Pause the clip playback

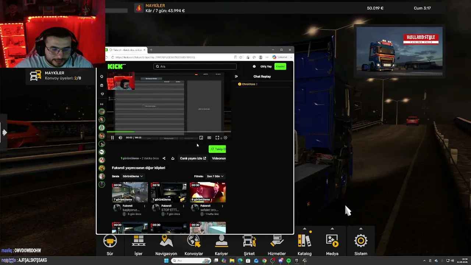pyautogui.click(x=112, y=138)
